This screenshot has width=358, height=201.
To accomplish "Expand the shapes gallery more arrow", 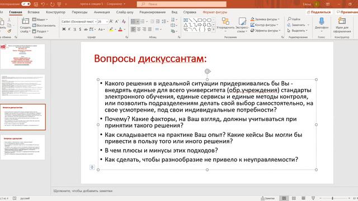I will tap(214, 30).
